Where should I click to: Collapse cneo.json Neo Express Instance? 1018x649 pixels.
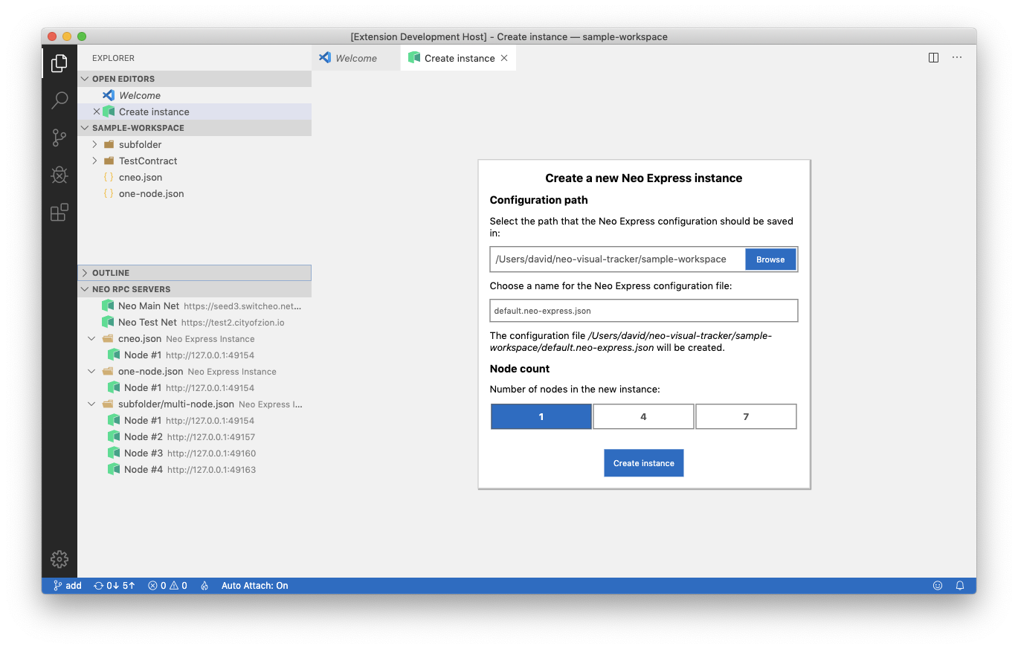[91, 338]
